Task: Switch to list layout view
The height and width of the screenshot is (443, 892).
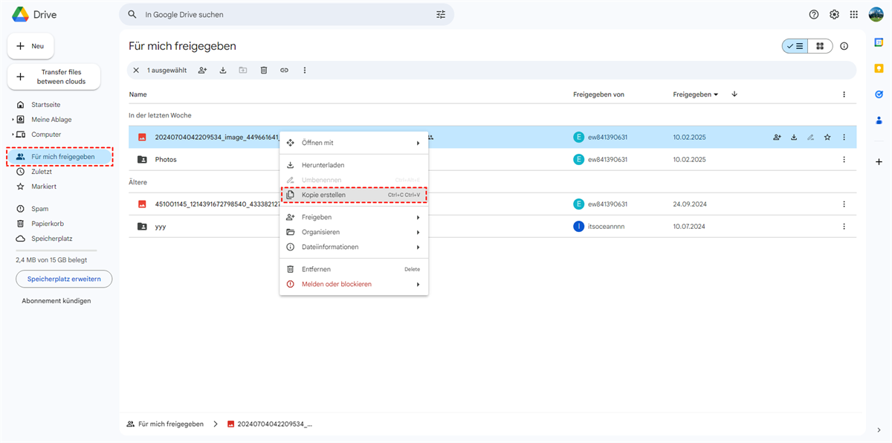Action: [795, 46]
